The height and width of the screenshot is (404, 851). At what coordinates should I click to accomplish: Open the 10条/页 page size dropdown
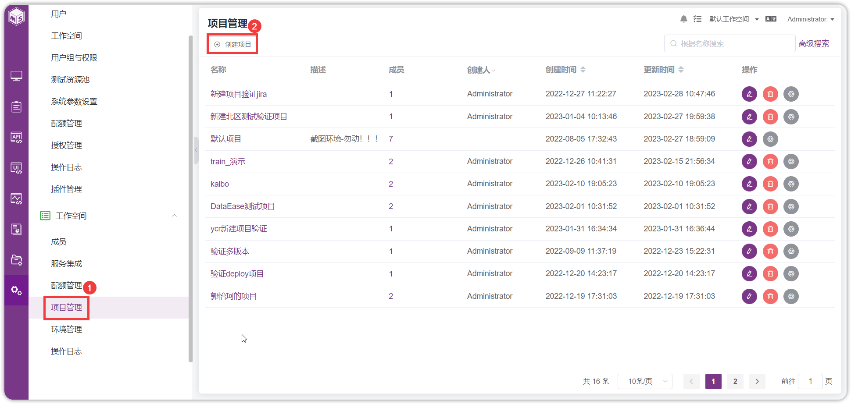(x=645, y=381)
